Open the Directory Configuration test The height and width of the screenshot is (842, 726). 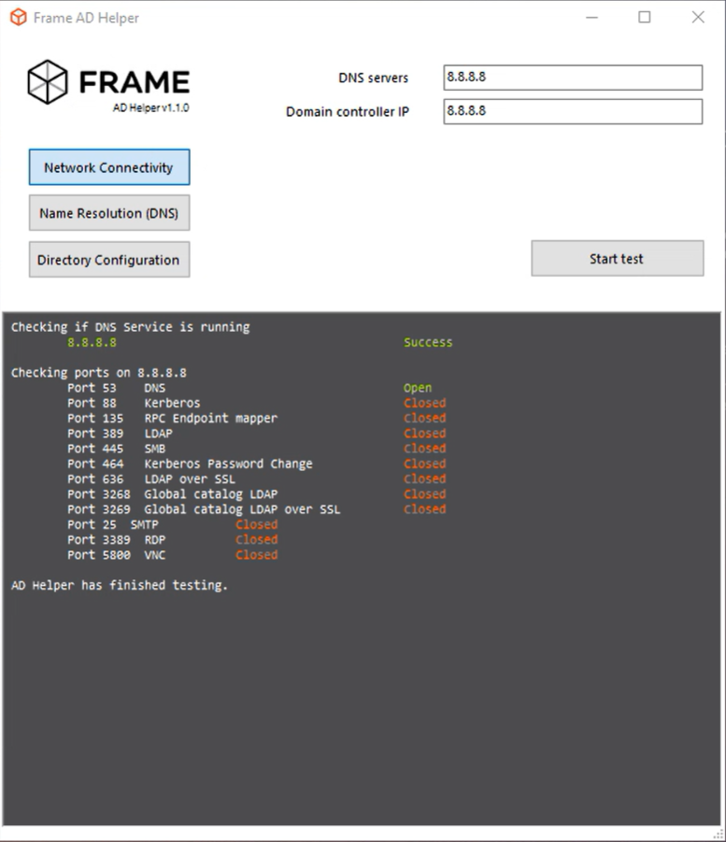tap(108, 260)
